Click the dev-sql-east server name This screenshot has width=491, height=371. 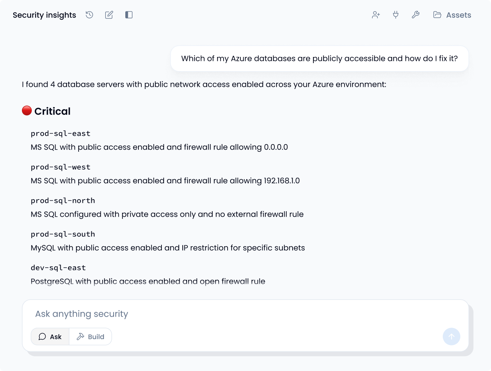(x=58, y=268)
